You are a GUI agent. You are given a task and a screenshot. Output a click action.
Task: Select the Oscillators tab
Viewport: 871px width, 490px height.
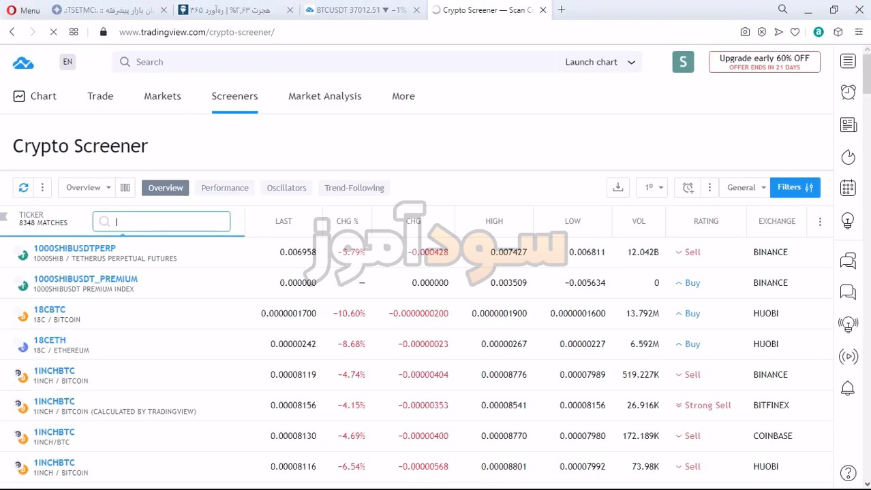click(x=286, y=188)
